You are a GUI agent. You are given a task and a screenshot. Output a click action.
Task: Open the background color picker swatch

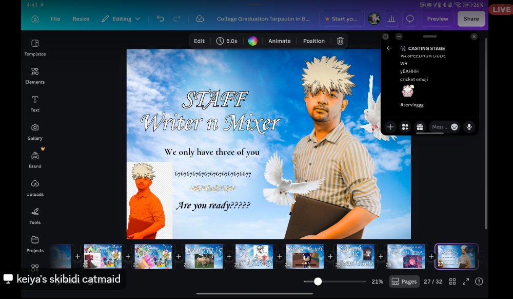pos(252,41)
